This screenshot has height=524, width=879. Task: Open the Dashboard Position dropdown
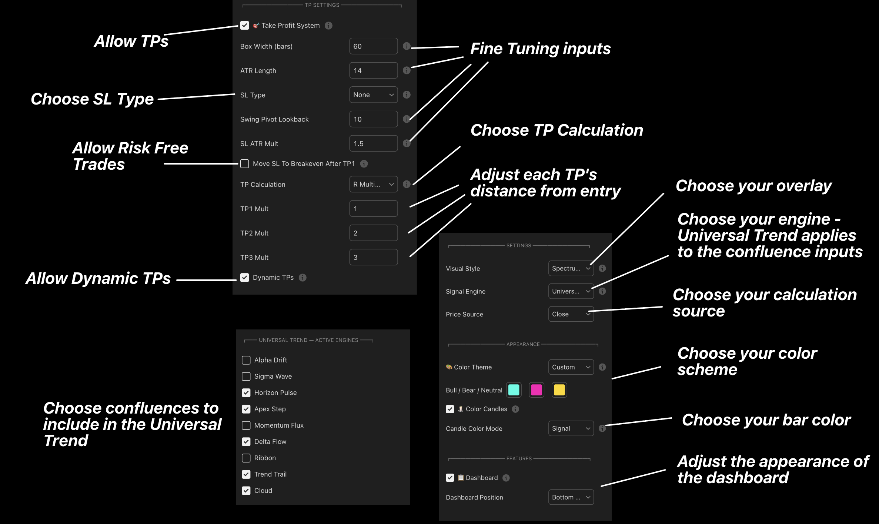[x=571, y=497]
